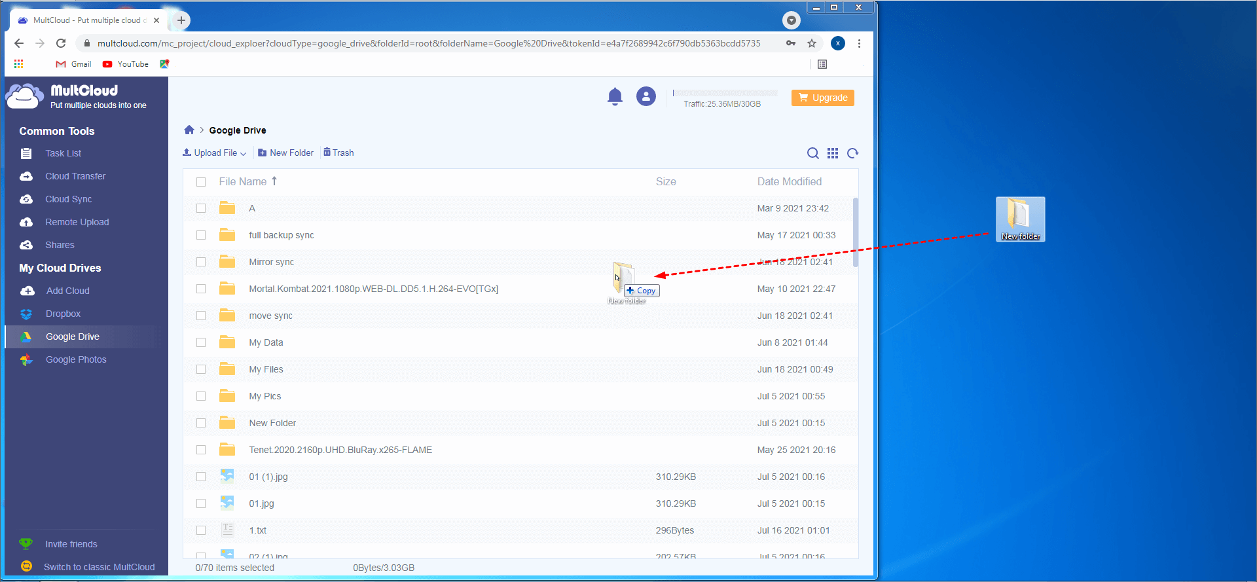Open the notifications bell

point(615,97)
